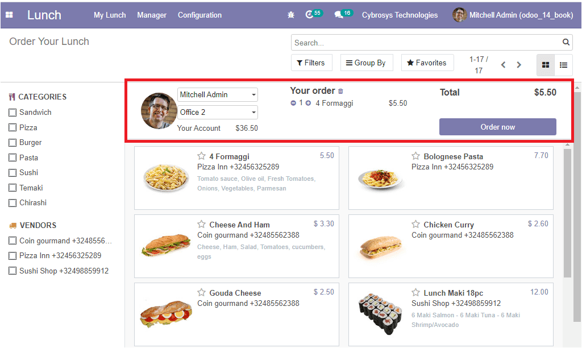Viewport: 582px width, 348px height.
Task: Click the product list vertical scrollbar
Action: coord(567,213)
